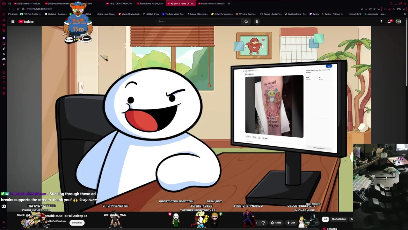The image size is (408, 230).
Task: Go to the YouTube home logo
Action: 26,21
